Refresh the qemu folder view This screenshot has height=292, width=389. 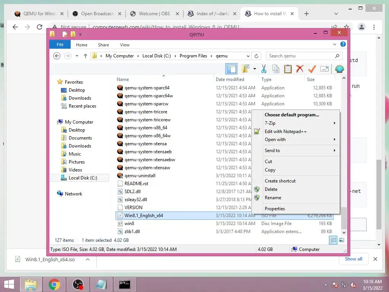[x=256, y=56]
